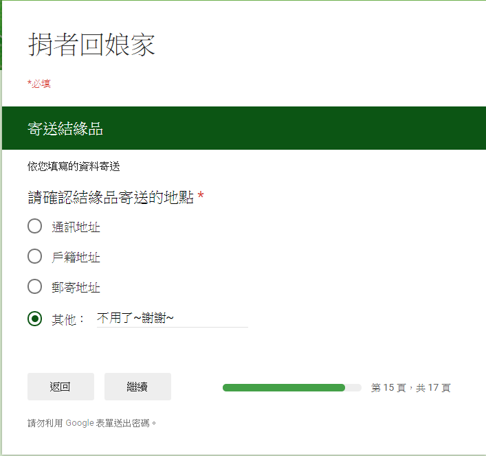Click the form title 捐者回娘家
486x456 pixels.
point(91,45)
